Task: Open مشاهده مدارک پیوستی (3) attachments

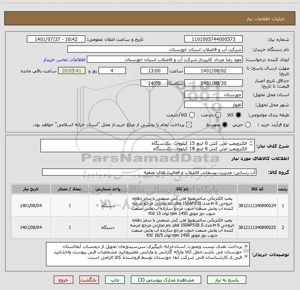Action: (x=166, y=280)
